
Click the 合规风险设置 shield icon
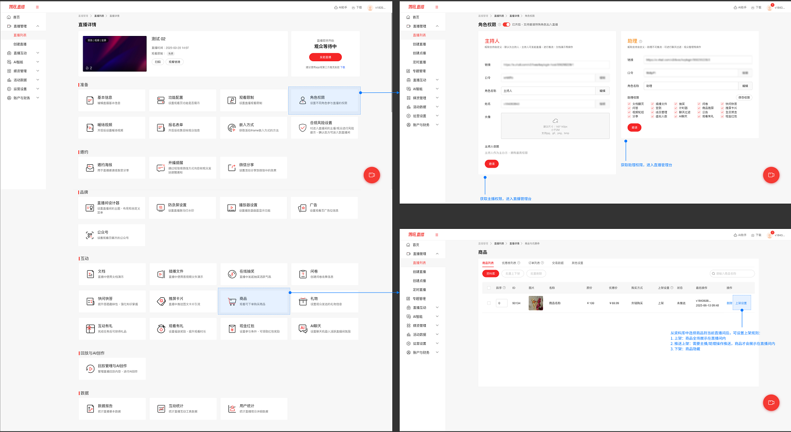(302, 128)
